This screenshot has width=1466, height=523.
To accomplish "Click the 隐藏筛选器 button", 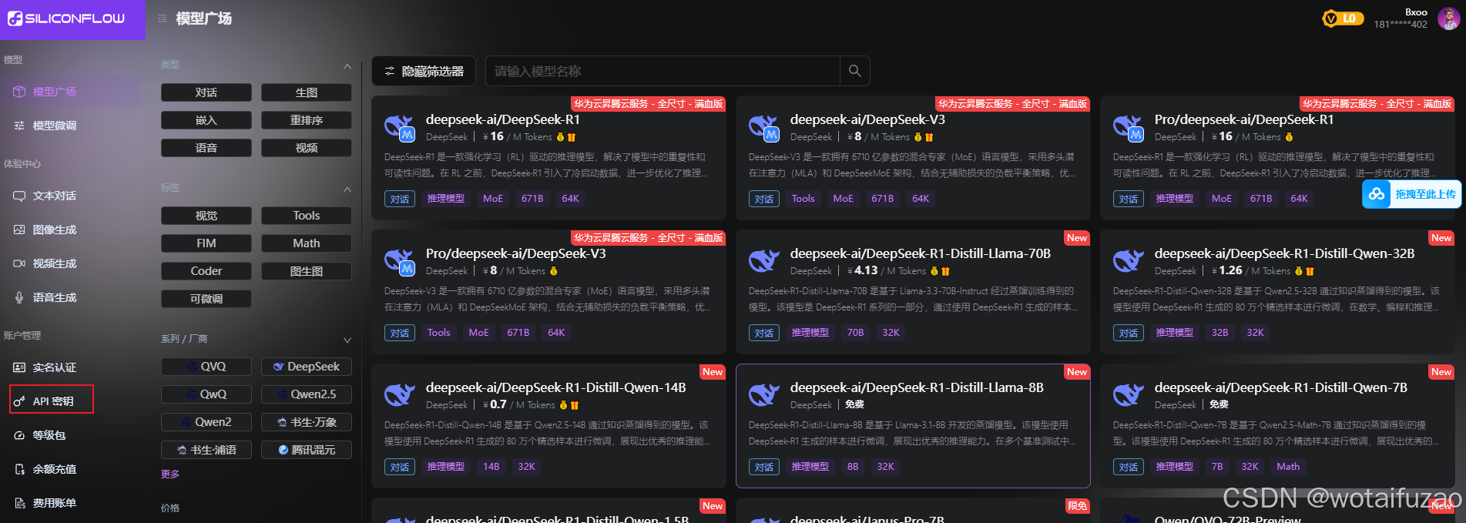I will click(x=424, y=71).
